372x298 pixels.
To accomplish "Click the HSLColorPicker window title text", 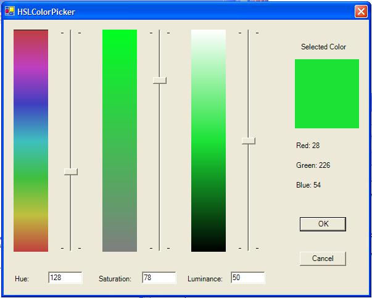I will [x=46, y=12].
